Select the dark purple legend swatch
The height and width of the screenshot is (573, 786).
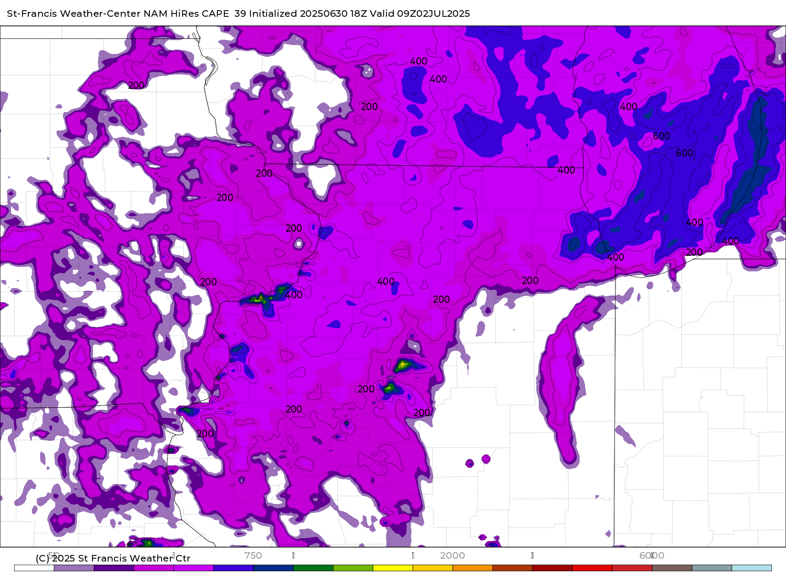coord(114,568)
